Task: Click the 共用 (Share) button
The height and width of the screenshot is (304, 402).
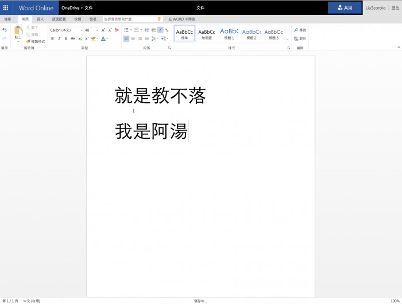Action: [x=345, y=7]
